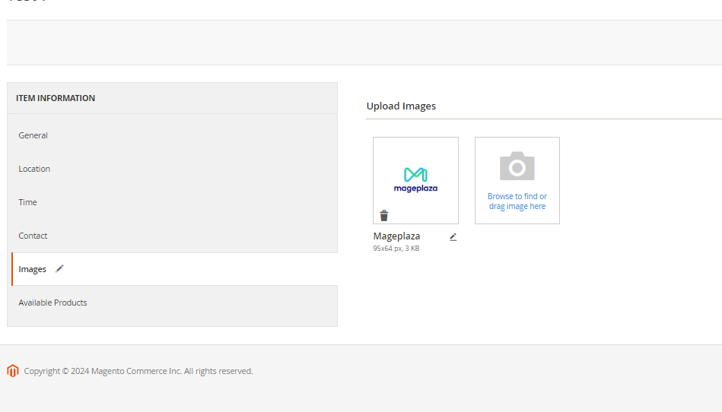
Task: Click the ITEM INFORMATION panel header
Action: [56, 98]
